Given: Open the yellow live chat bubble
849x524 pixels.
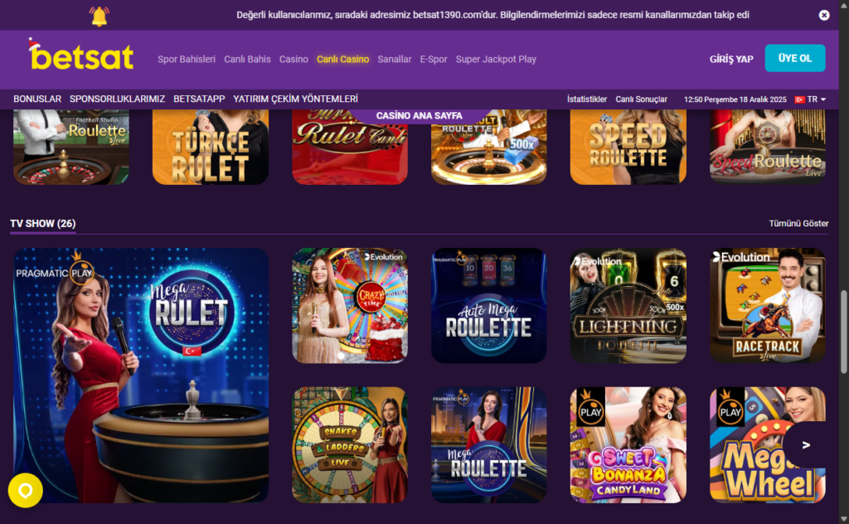Looking at the screenshot, I should tap(26, 491).
